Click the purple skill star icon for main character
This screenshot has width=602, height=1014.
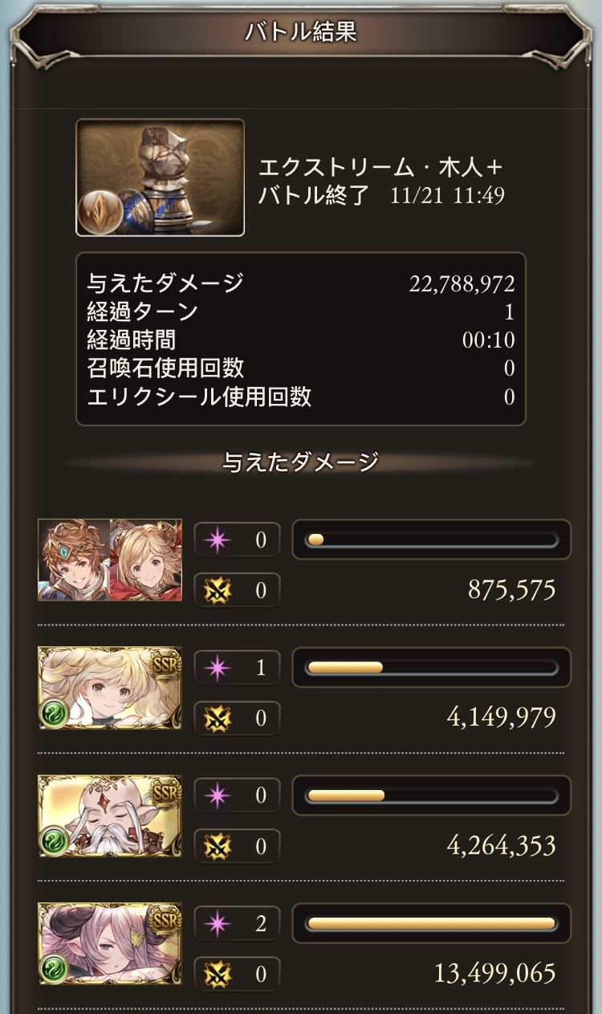click(218, 540)
